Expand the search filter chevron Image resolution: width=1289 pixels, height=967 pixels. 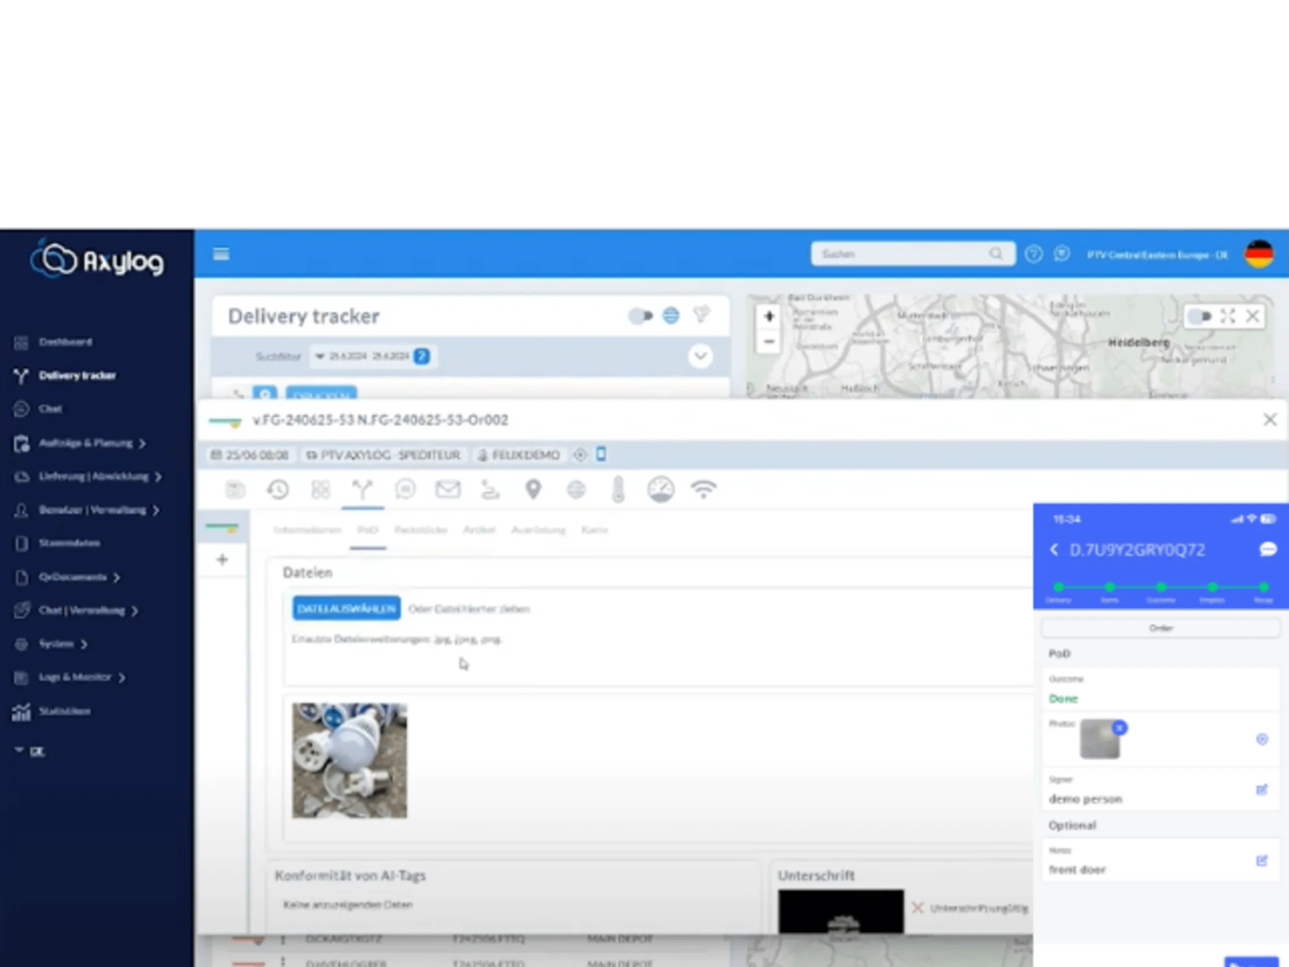coord(700,356)
